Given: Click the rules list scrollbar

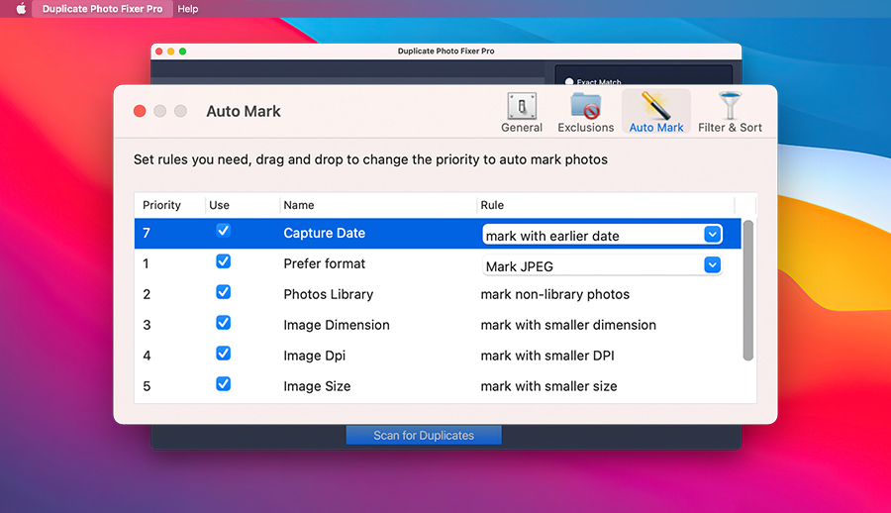Looking at the screenshot, I should coord(747,290).
